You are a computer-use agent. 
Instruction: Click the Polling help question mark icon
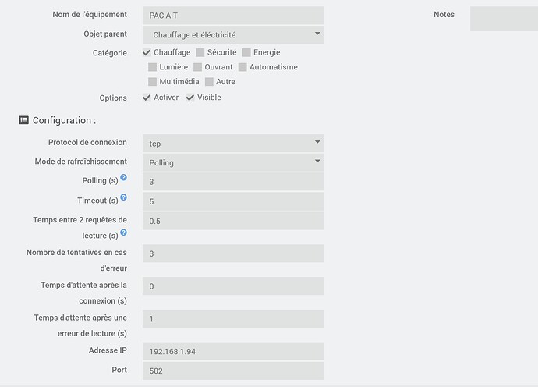click(x=123, y=178)
